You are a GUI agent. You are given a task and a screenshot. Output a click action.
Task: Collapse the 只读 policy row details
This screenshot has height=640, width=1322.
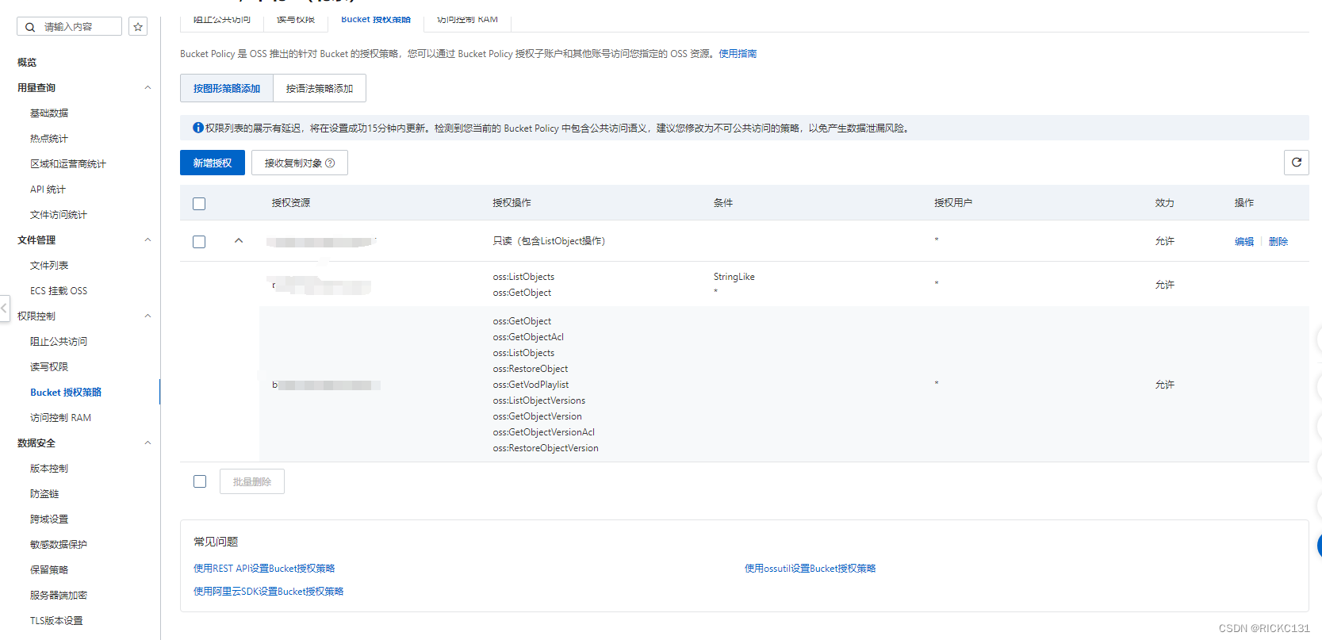(239, 241)
